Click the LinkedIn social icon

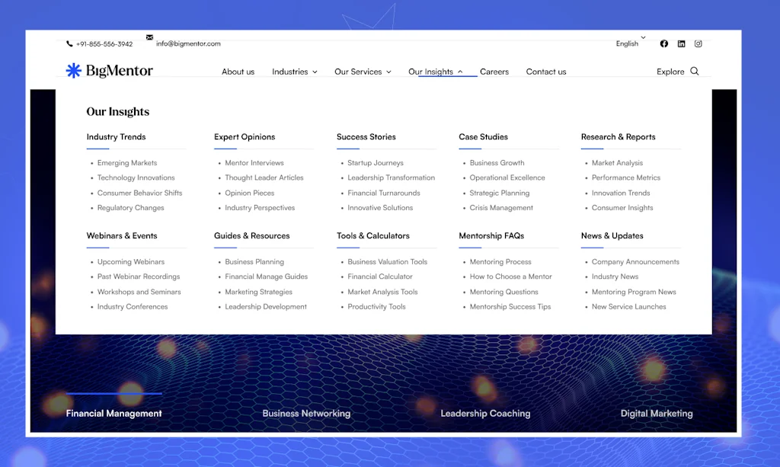point(681,43)
